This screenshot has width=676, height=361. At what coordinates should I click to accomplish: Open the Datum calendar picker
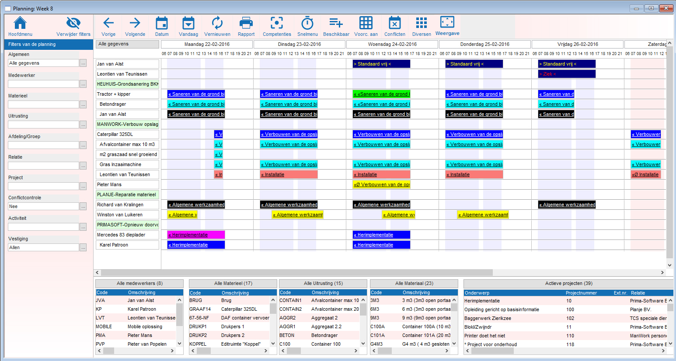[162, 23]
